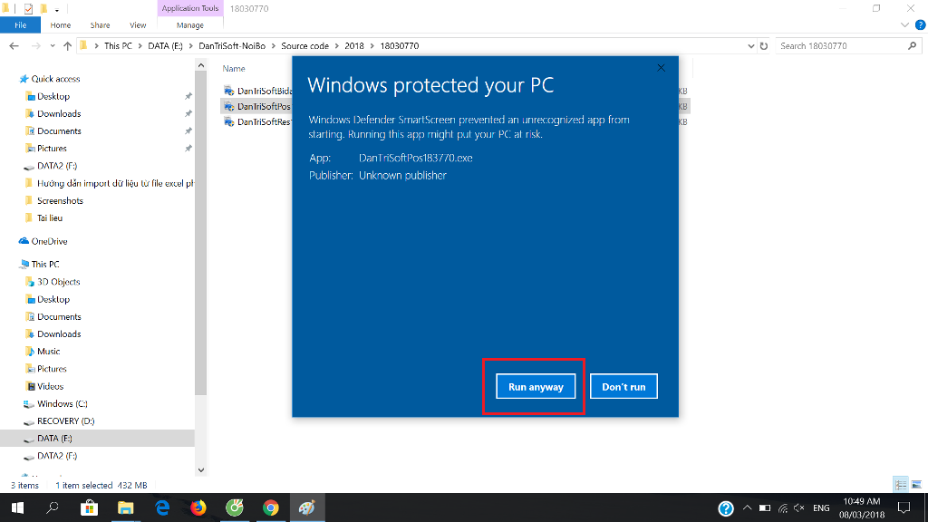This screenshot has height=522, width=928.
Task: Open pinned Pictures under Quick access
Action: 52,148
